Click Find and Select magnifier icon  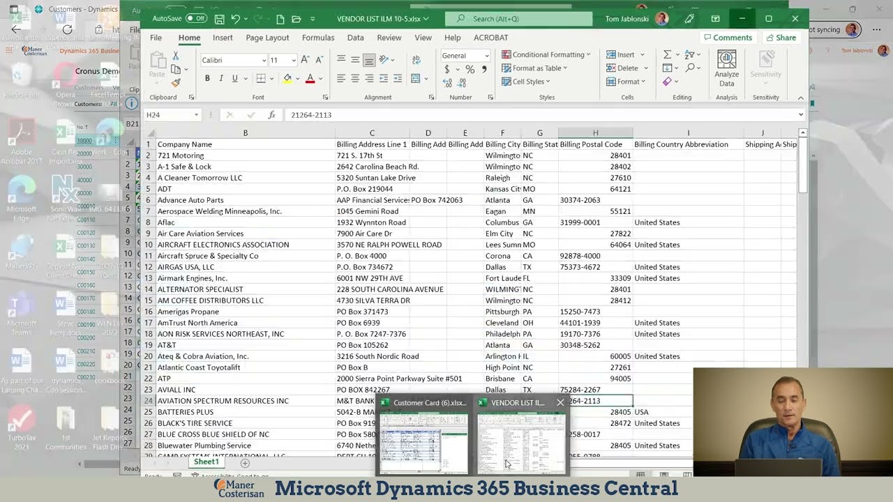[x=690, y=68]
